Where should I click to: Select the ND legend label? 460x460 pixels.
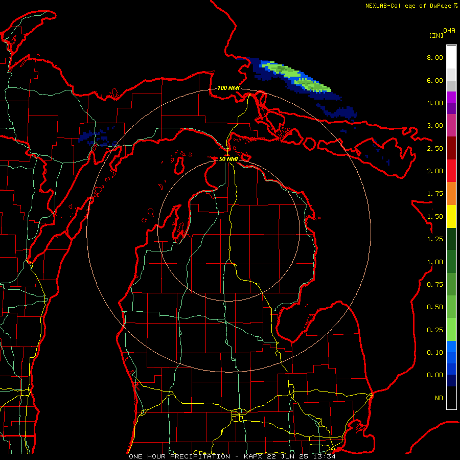pos(439,398)
